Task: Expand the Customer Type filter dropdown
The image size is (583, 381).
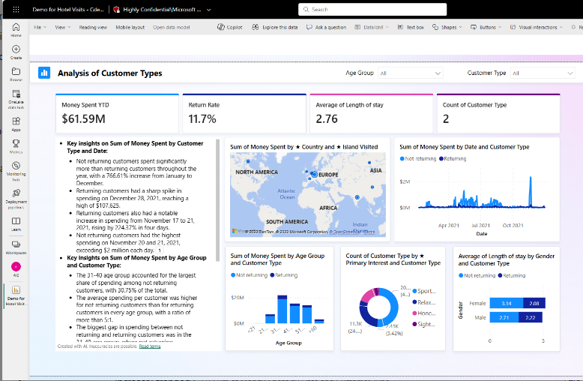Action: coord(543,73)
